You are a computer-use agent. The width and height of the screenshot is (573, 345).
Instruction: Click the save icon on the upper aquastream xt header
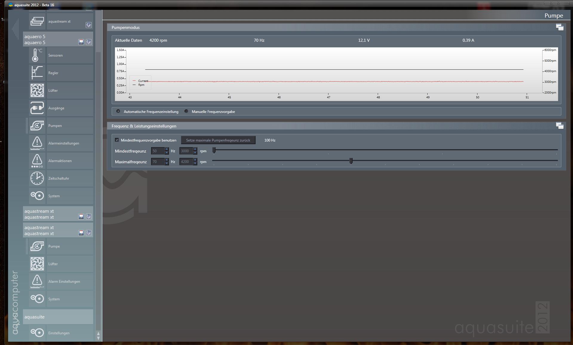[x=81, y=217]
